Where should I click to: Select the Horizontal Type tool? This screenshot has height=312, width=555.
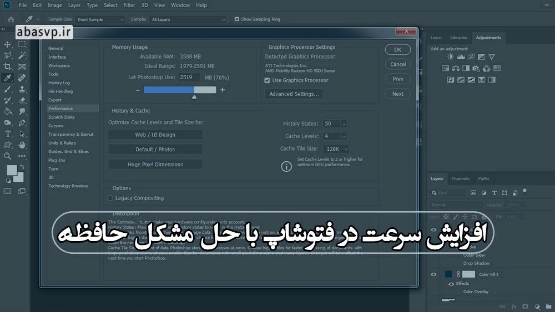click(7, 134)
